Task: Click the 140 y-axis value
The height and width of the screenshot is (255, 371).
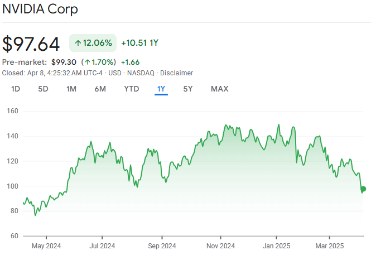Action: coord(12,136)
